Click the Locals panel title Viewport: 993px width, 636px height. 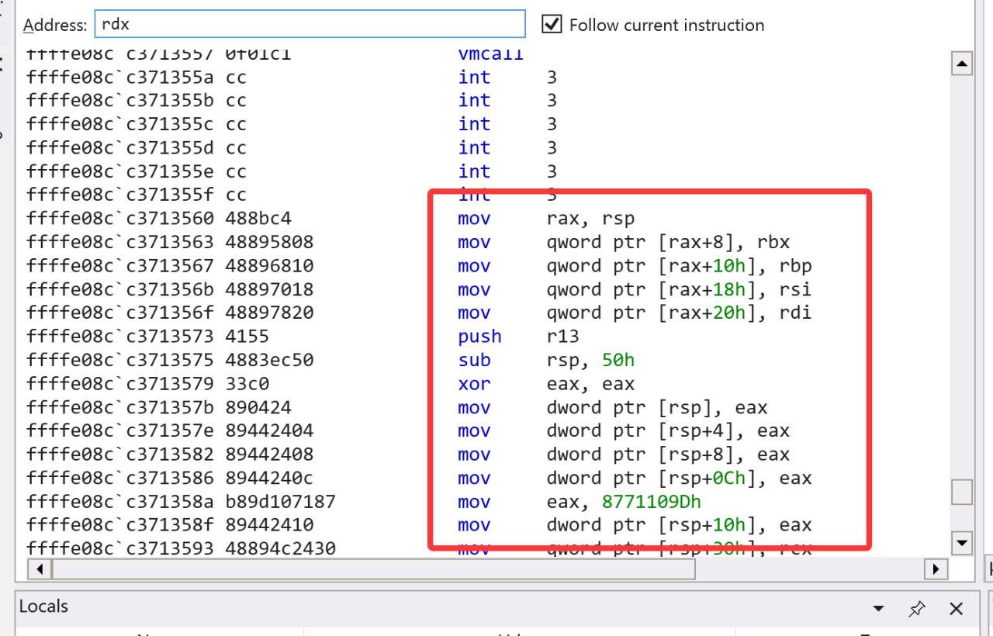pos(43,607)
